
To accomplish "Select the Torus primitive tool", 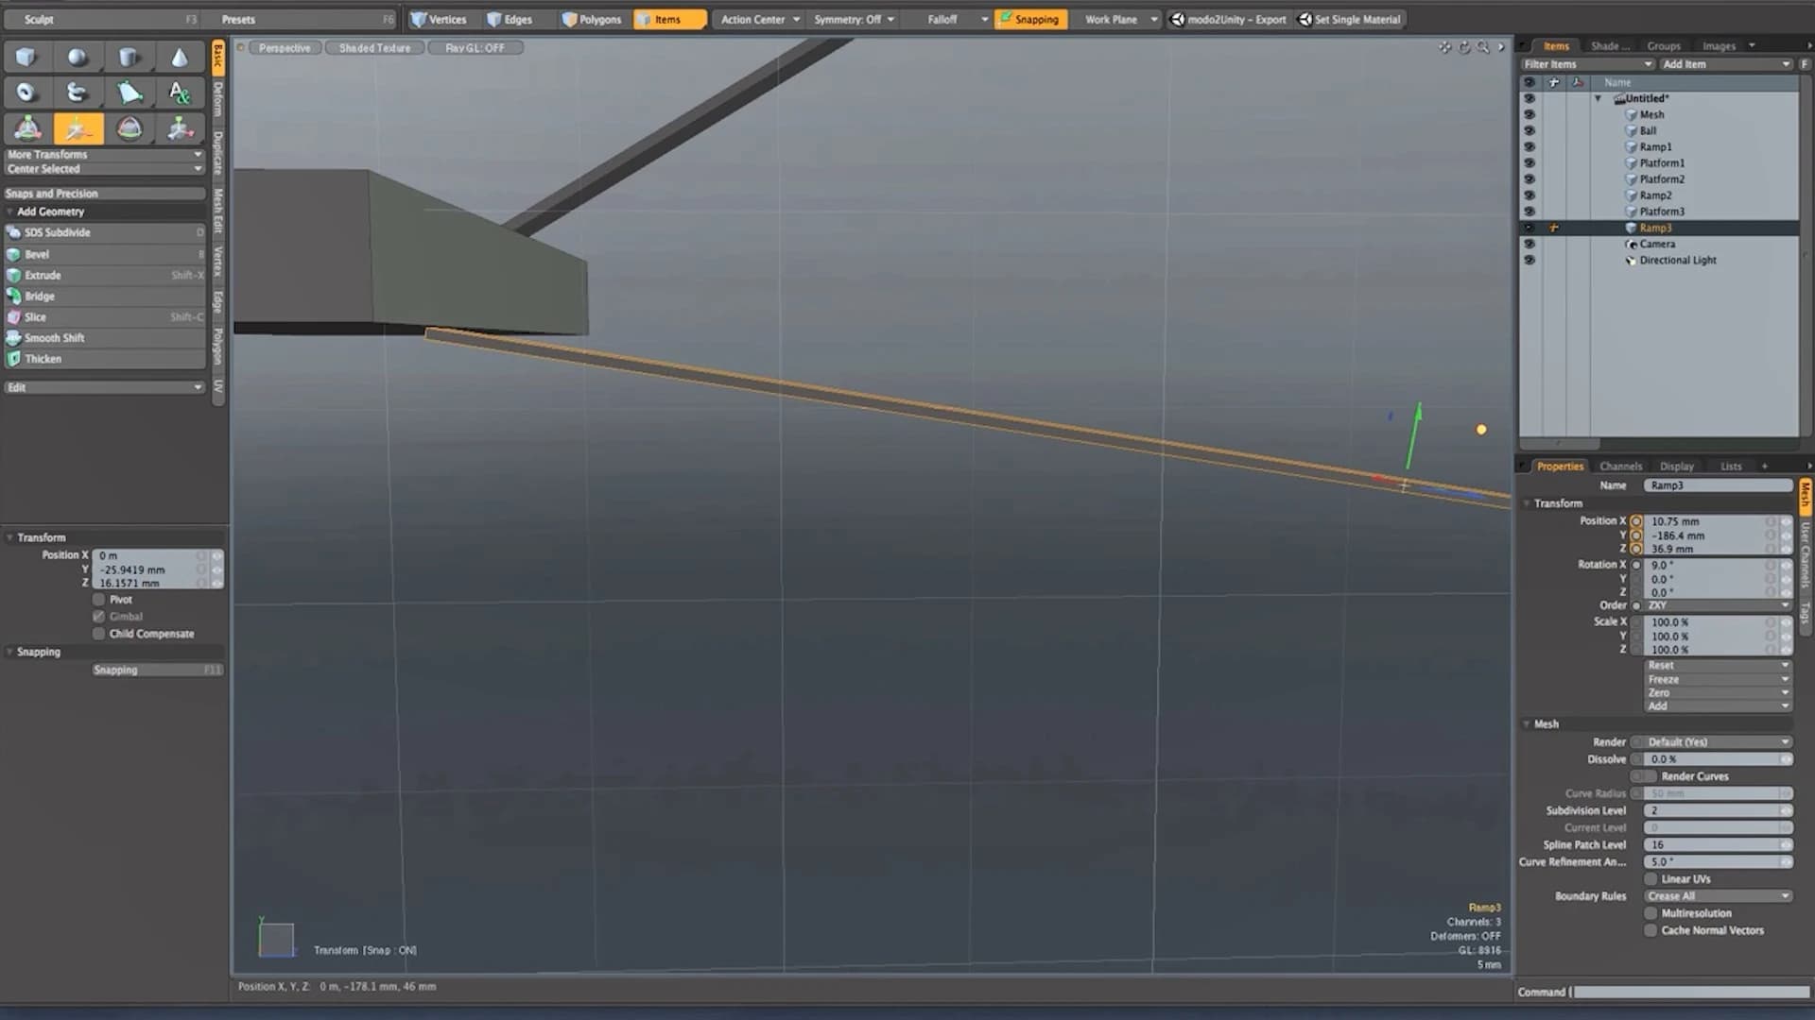I will coord(26,93).
